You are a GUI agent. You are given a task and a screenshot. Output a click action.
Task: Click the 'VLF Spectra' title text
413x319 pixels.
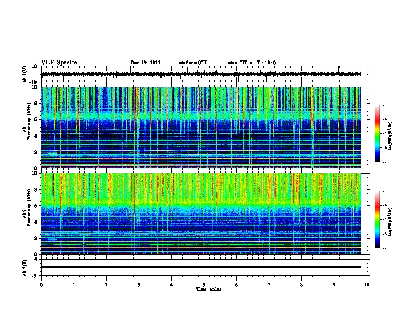pyautogui.click(x=59, y=63)
